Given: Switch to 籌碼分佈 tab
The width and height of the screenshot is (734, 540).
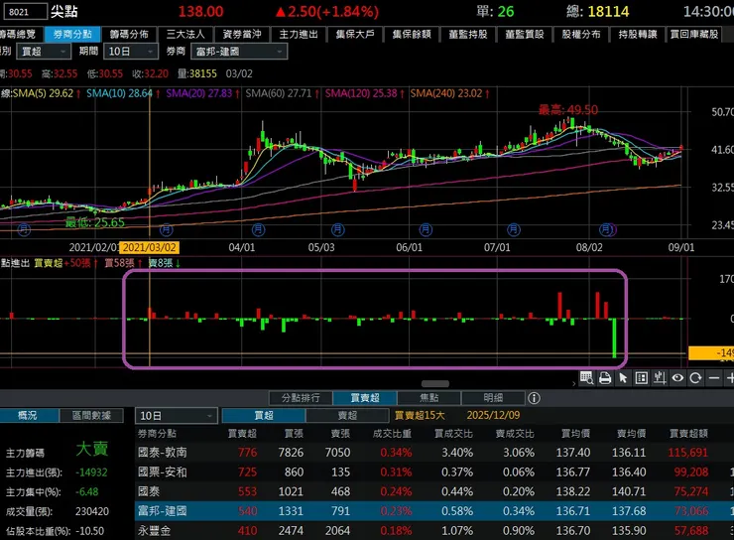Looking at the screenshot, I should (x=129, y=34).
